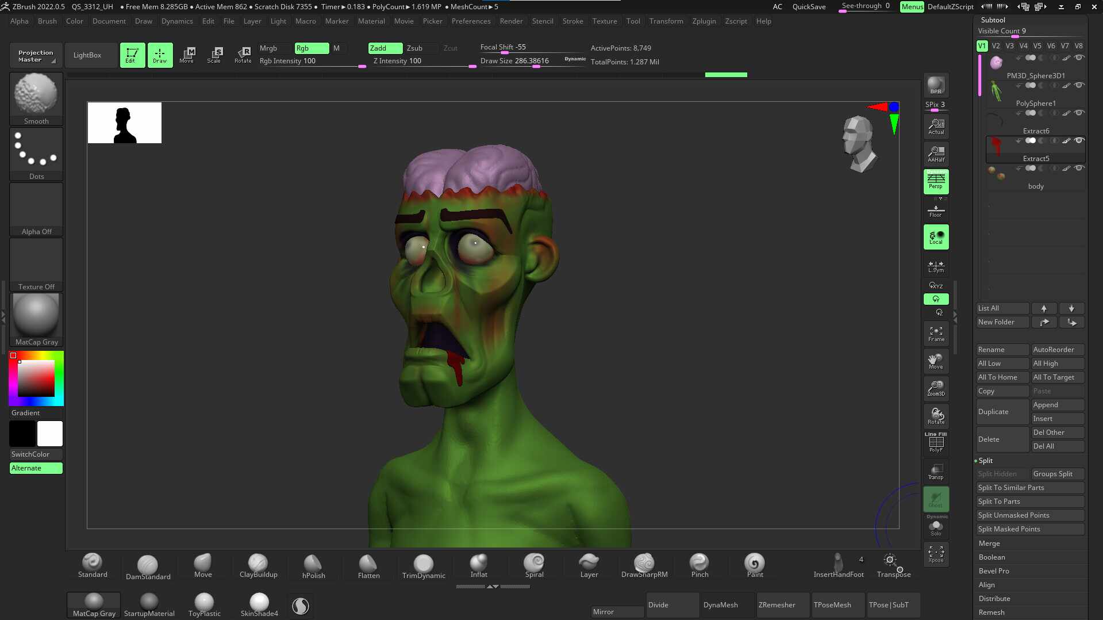Choose the TrimDynamic brush icon

pos(424,567)
